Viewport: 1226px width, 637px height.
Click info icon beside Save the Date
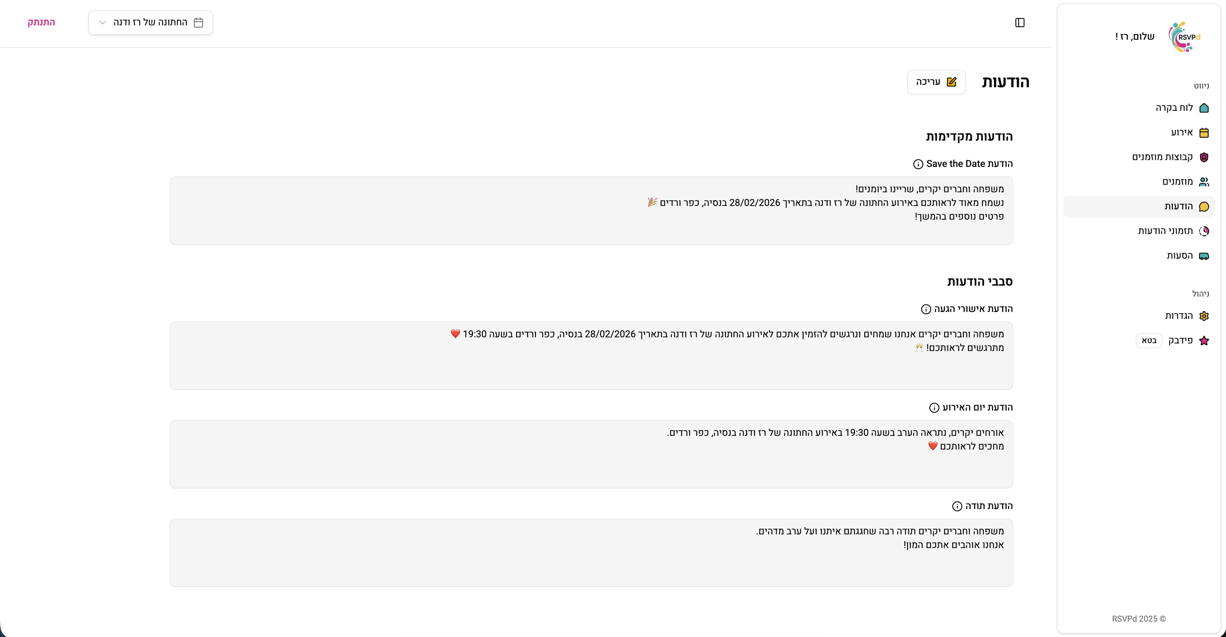coord(918,164)
